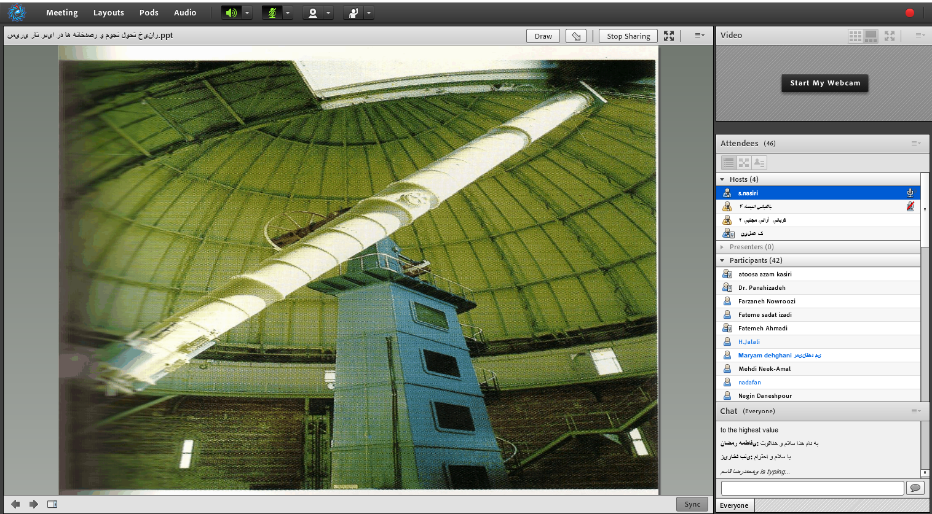Mute the meeting speaker audio
Viewport: 932px width, 514px height.
(231, 13)
